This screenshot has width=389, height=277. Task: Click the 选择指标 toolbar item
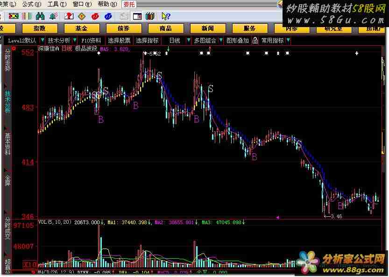147,41
